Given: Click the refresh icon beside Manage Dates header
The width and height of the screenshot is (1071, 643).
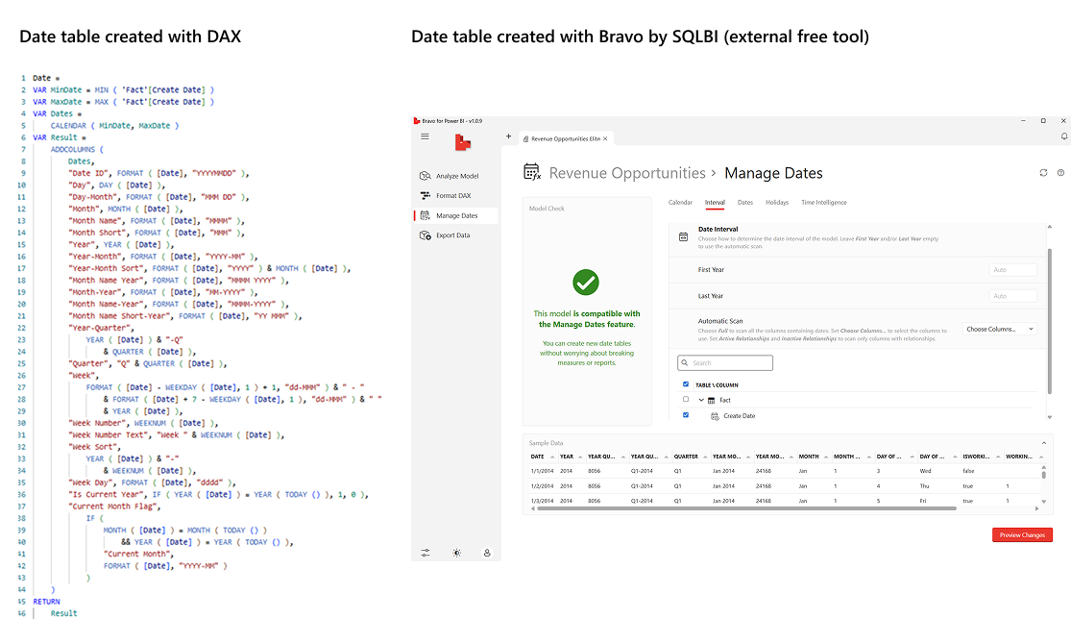Looking at the screenshot, I should (x=1044, y=173).
